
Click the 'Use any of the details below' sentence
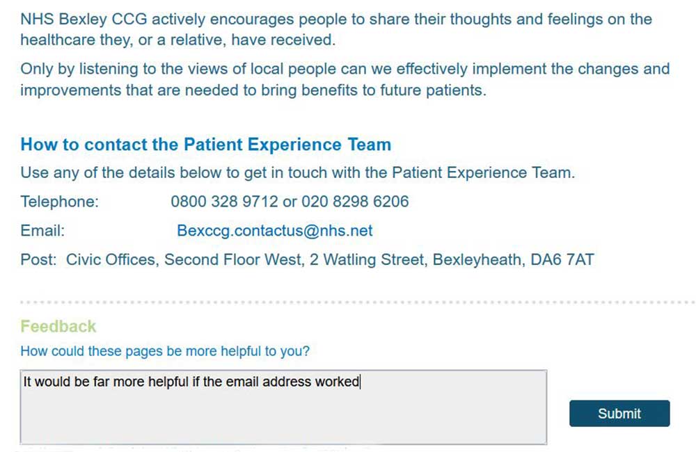pyautogui.click(x=297, y=173)
